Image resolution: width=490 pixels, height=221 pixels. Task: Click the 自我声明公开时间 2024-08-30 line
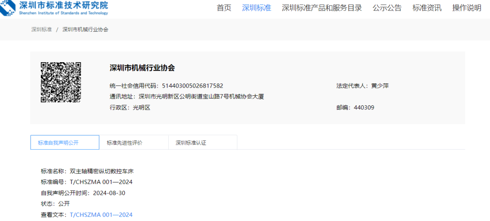pos(83,193)
